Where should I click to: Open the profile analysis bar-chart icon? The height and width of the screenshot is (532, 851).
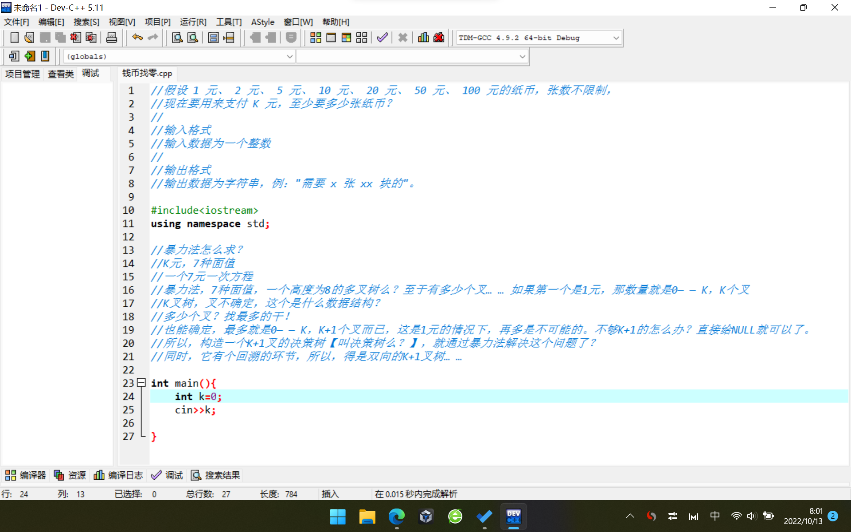click(423, 38)
